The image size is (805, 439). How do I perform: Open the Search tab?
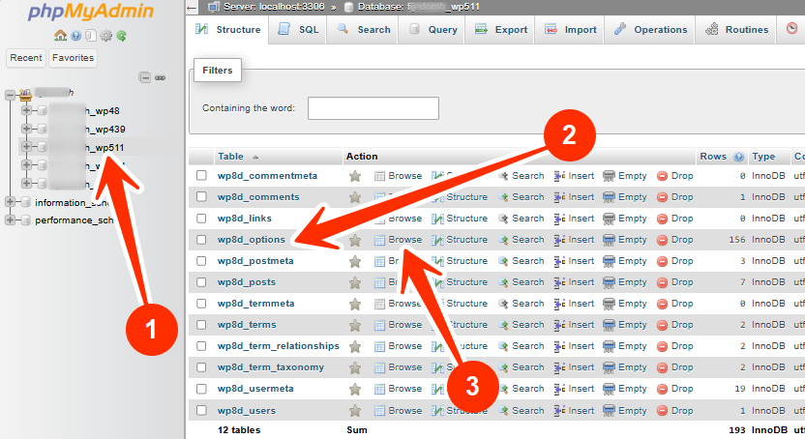pyautogui.click(x=363, y=30)
